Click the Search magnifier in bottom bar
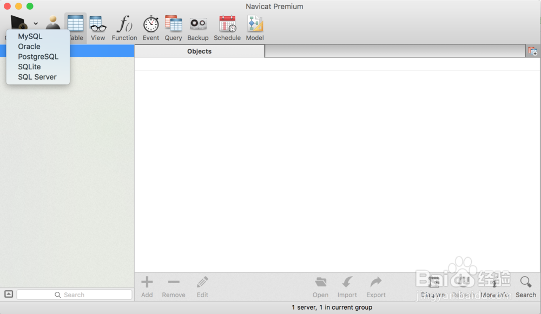 click(526, 287)
